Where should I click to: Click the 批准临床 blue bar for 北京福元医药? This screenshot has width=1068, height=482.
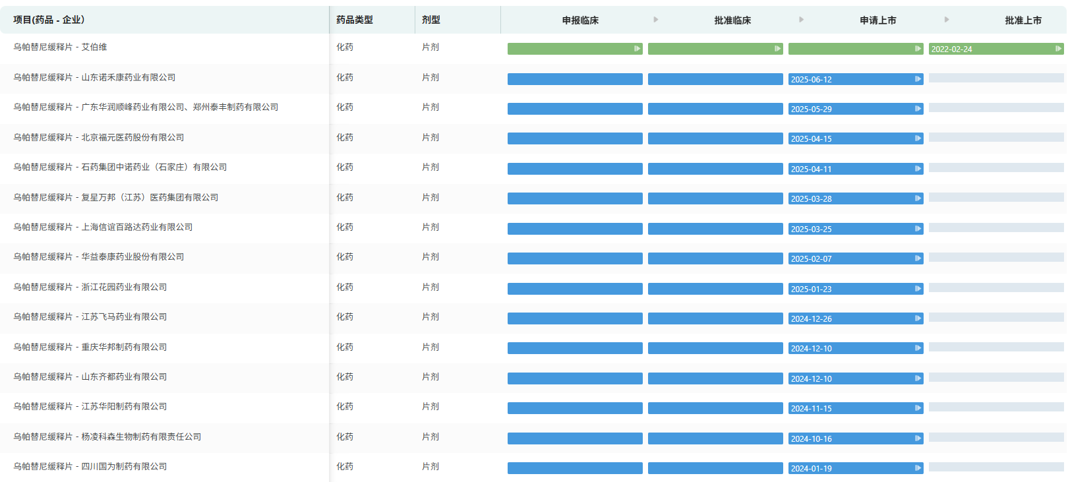click(715, 138)
